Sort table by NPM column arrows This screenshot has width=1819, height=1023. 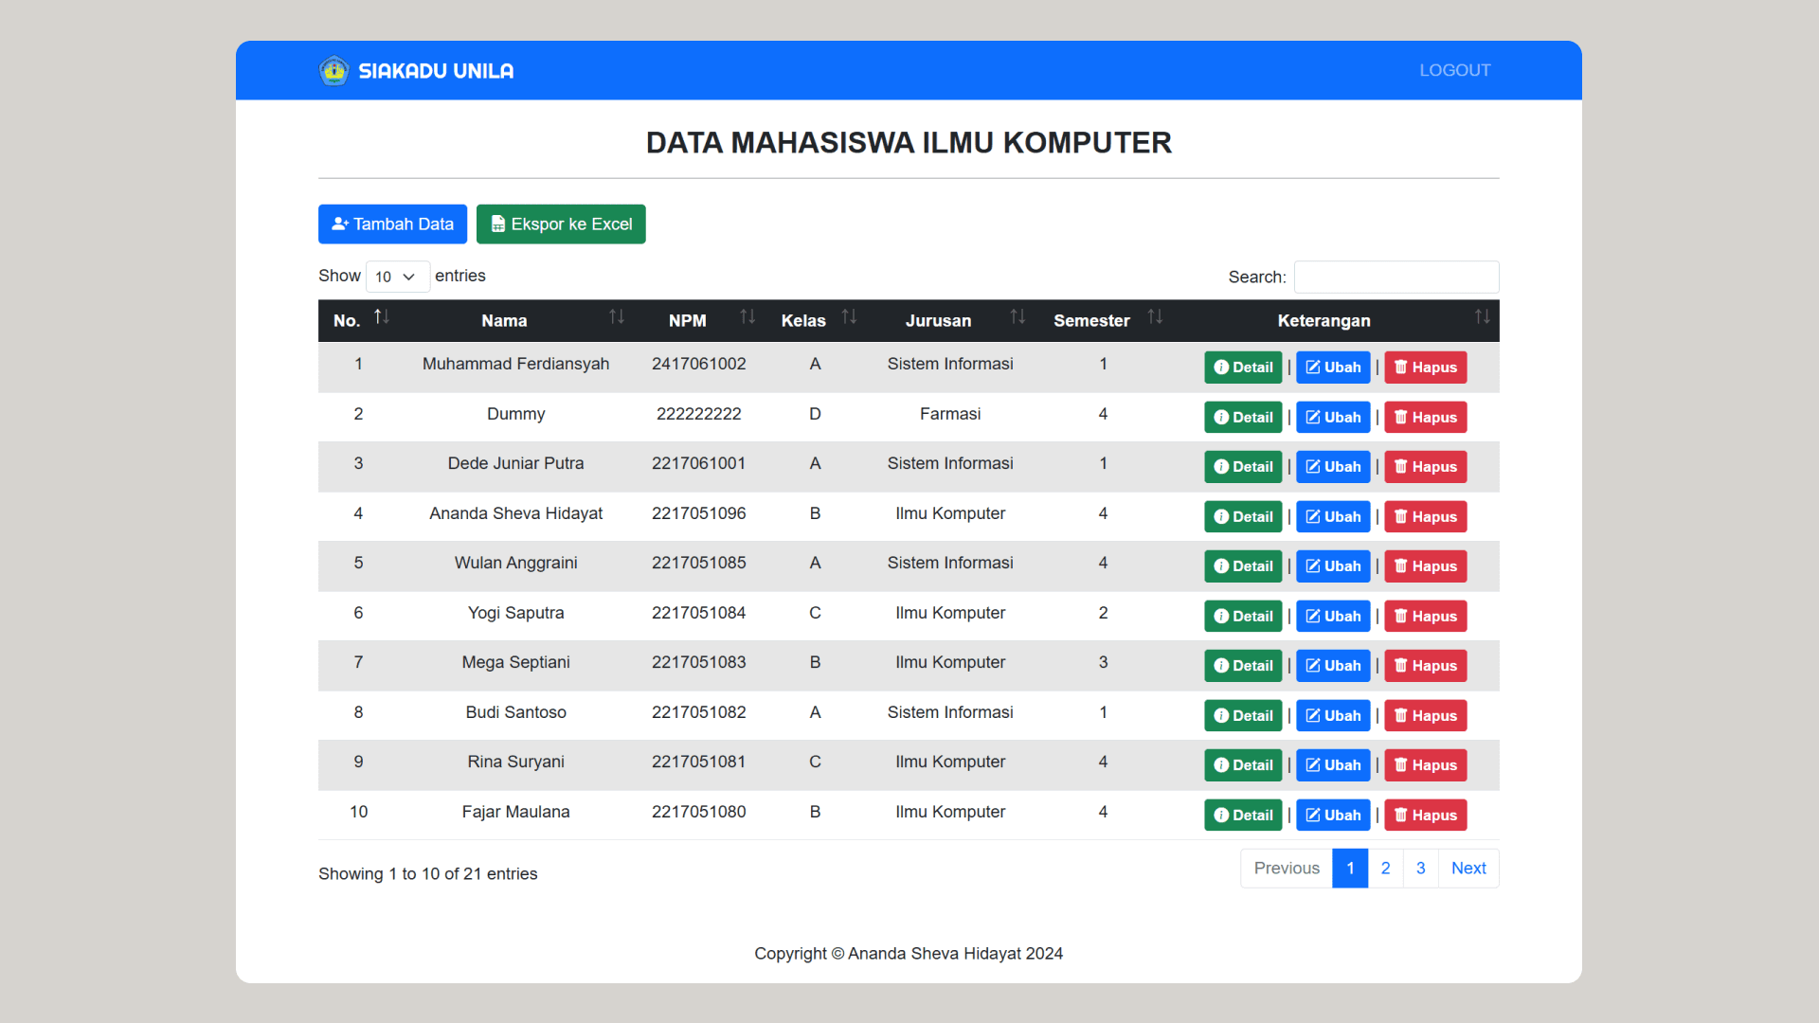[x=747, y=317]
